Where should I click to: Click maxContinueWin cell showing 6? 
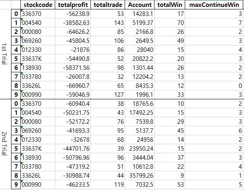pos(214,131)
